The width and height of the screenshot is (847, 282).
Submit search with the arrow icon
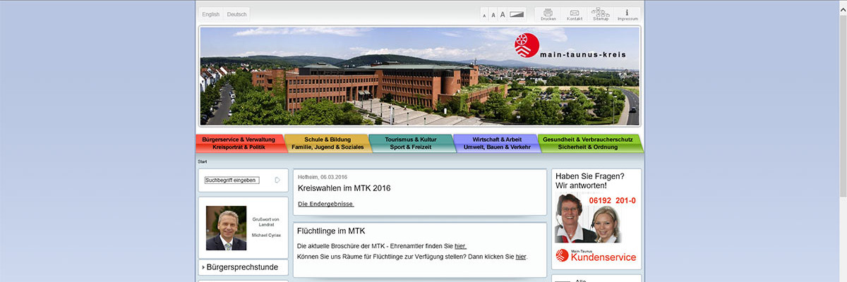pyautogui.click(x=277, y=180)
